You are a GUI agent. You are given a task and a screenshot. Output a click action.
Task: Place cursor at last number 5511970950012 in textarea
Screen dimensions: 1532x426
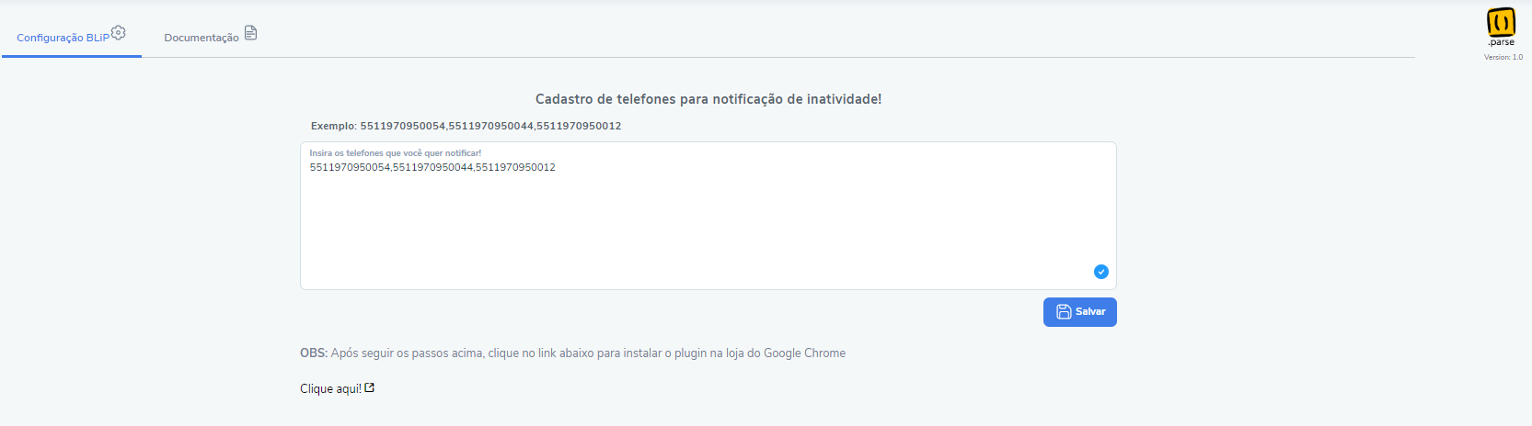click(x=515, y=167)
